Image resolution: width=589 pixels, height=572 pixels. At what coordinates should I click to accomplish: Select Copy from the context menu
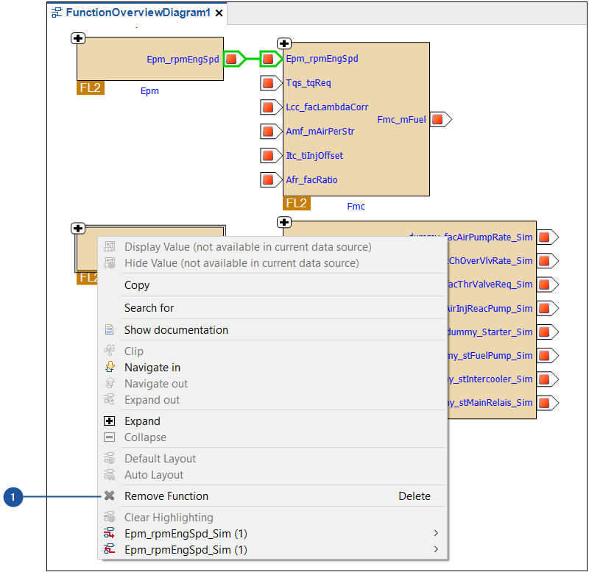[x=136, y=285]
